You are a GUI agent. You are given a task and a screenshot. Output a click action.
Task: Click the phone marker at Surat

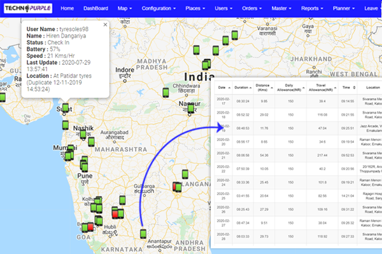(66, 108)
